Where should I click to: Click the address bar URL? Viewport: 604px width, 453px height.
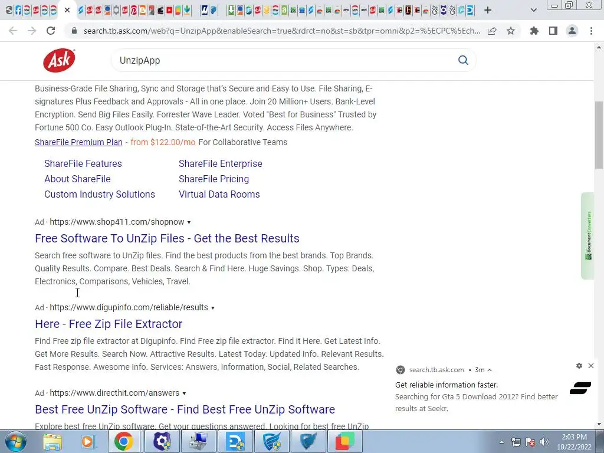pyautogui.click(x=281, y=31)
